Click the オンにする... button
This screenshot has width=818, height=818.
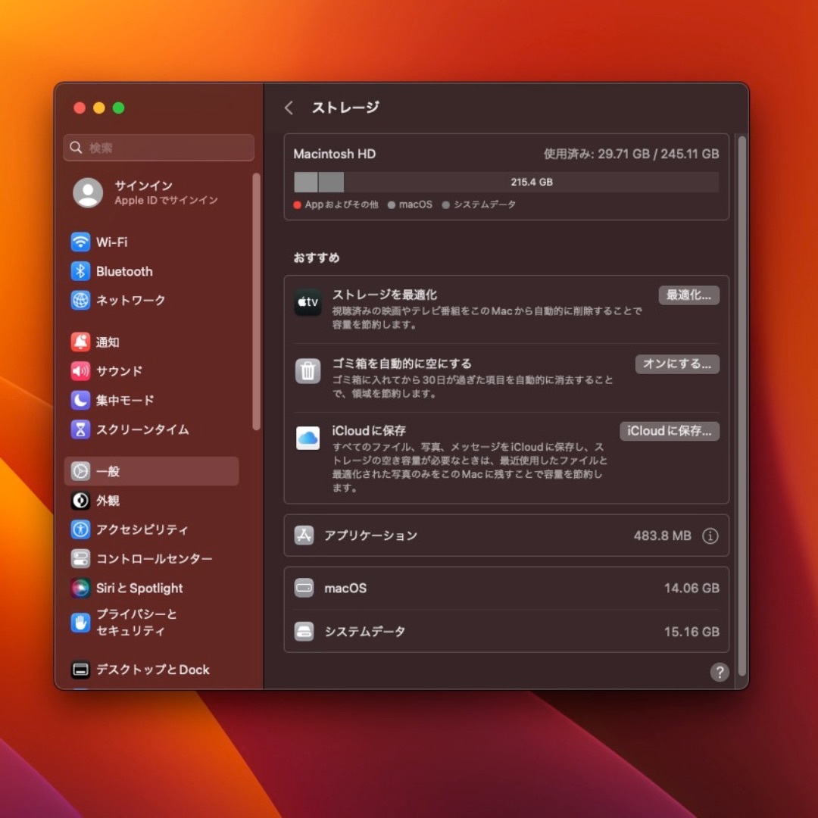pyautogui.click(x=678, y=364)
